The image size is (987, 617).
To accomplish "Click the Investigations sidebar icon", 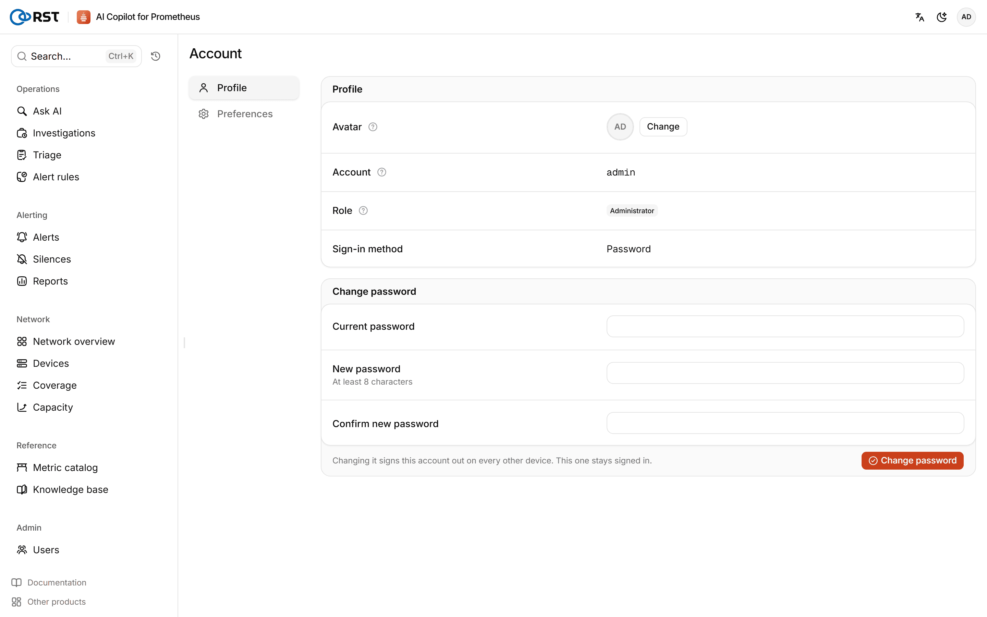I will tap(22, 133).
